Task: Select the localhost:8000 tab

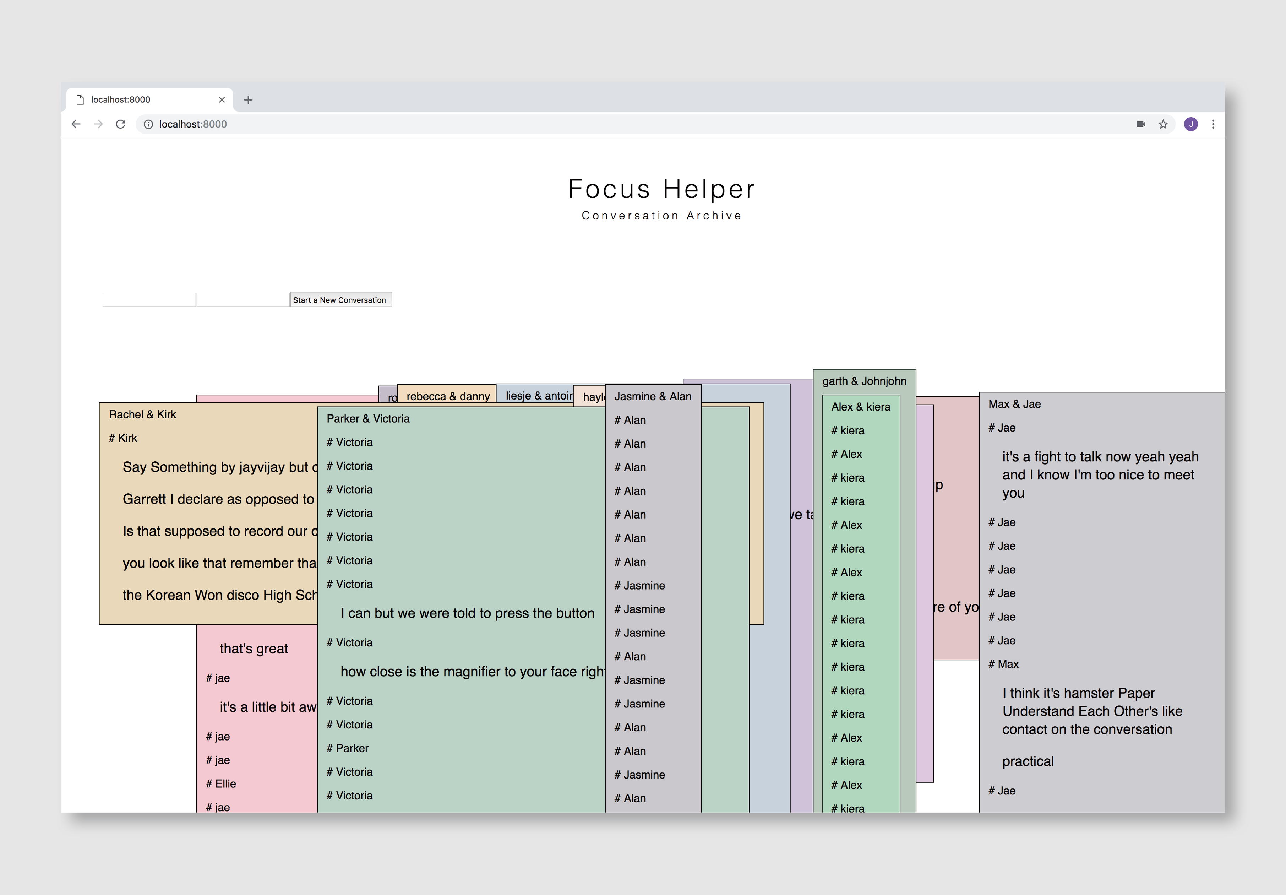Action: point(149,100)
